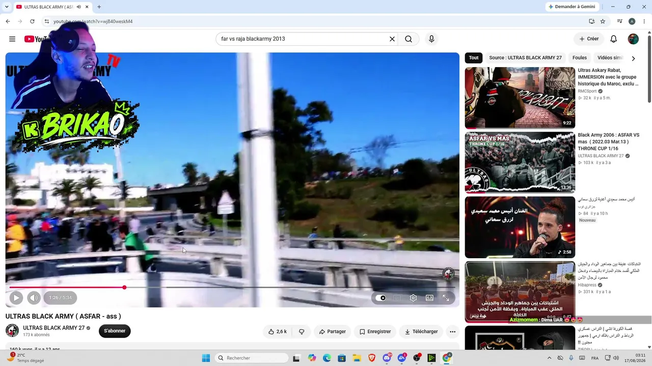Viewport: 652px width, 366px height.
Task: Open the ASFAR VS MAS Throne Cup thumbnail
Action: pos(520,163)
